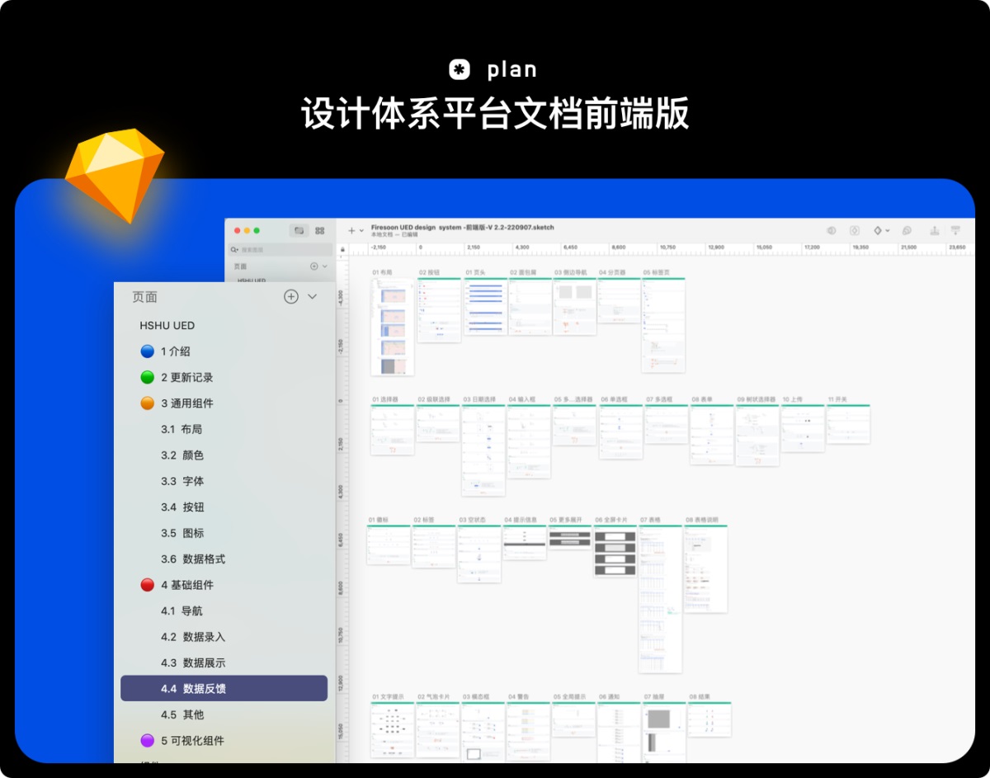Click the '04 提示信息' artboard label
Screen dimensions: 990x778
click(521, 520)
